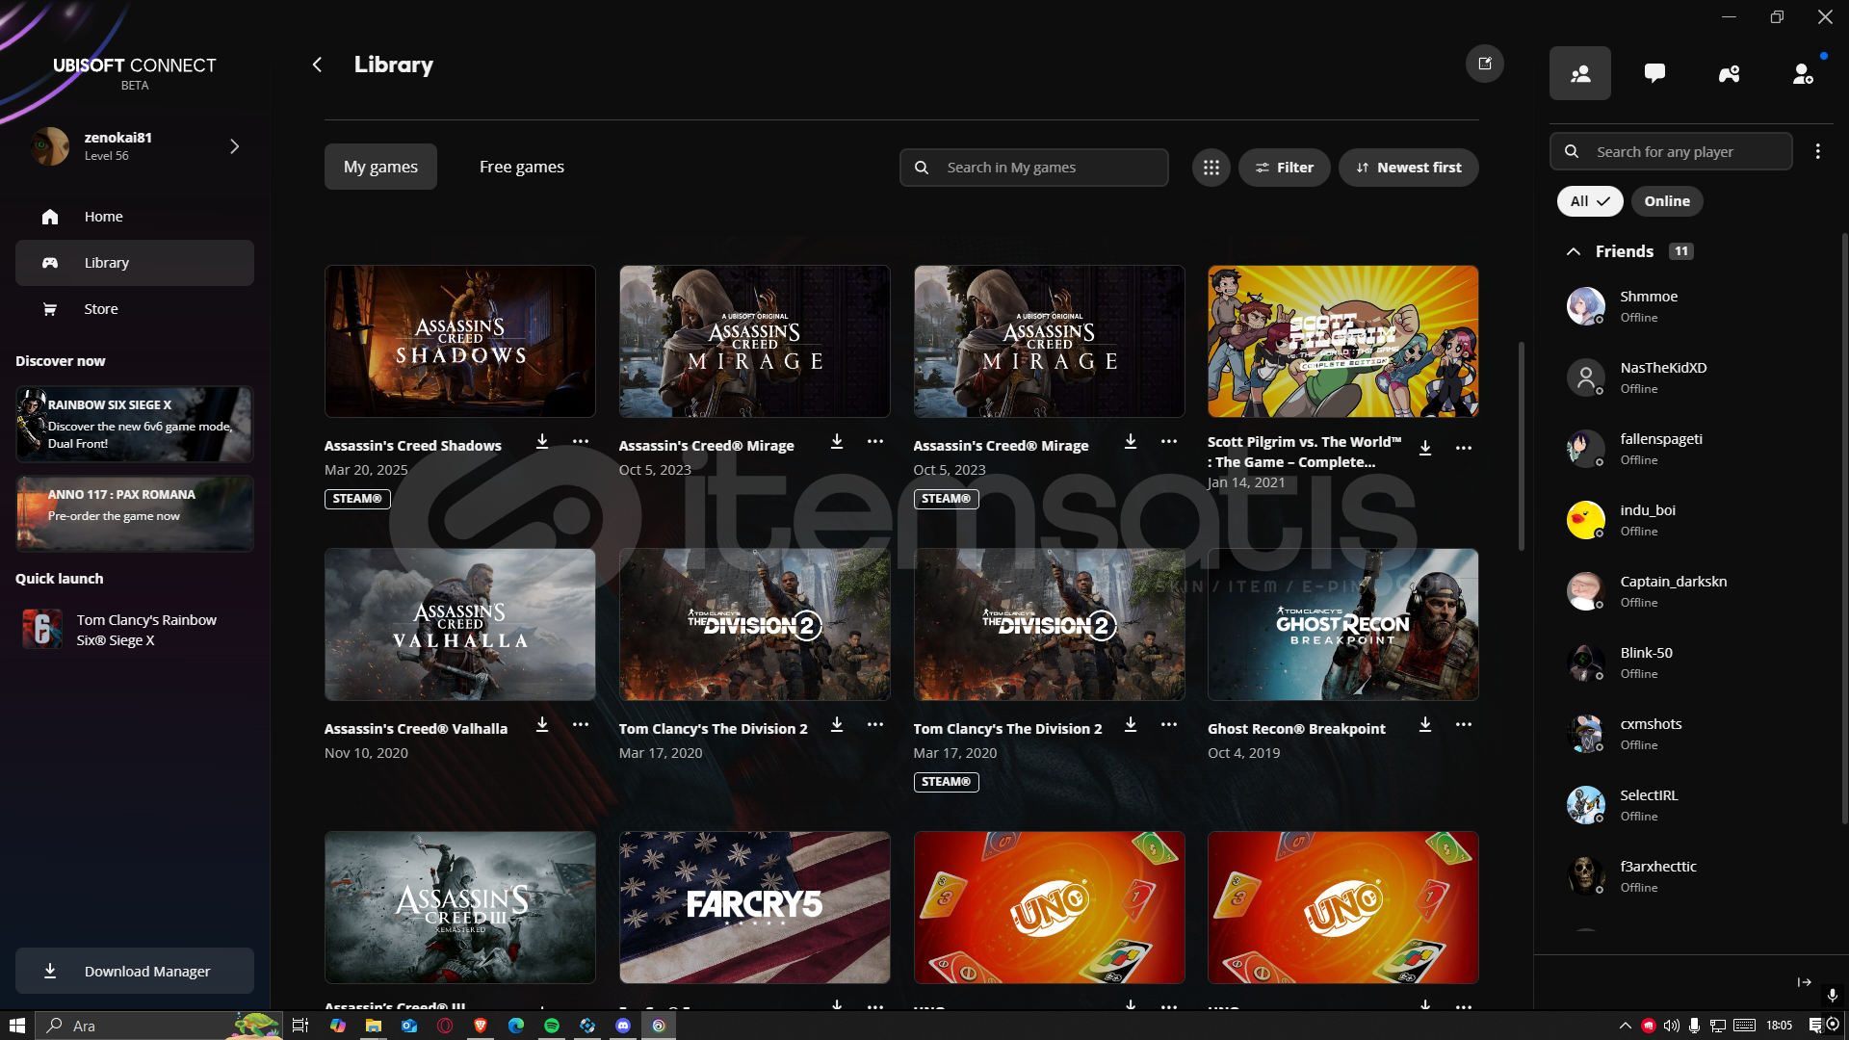Select friend cxmshots in friends list
The width and height of the screenshot is (1849, 1040).
pos(1690,734)
